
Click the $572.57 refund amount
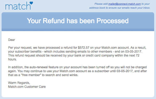pyautogui.click(x=83, y=48)
